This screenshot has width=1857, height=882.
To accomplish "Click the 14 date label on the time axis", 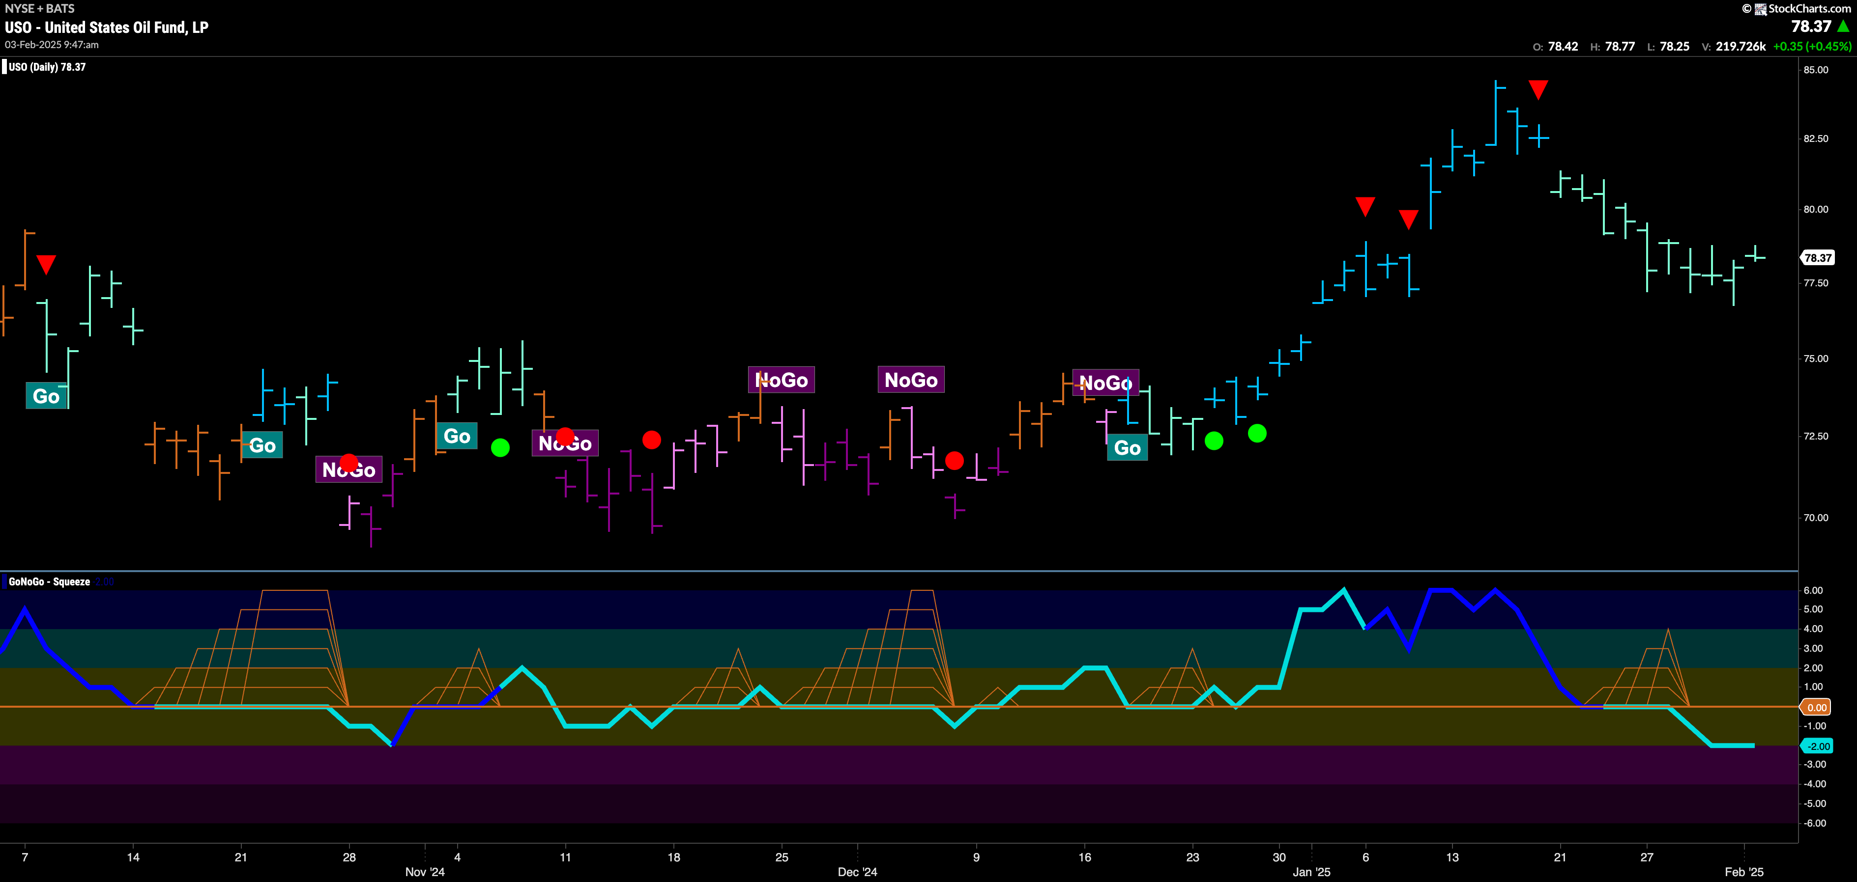I will [x=133, y=857].
